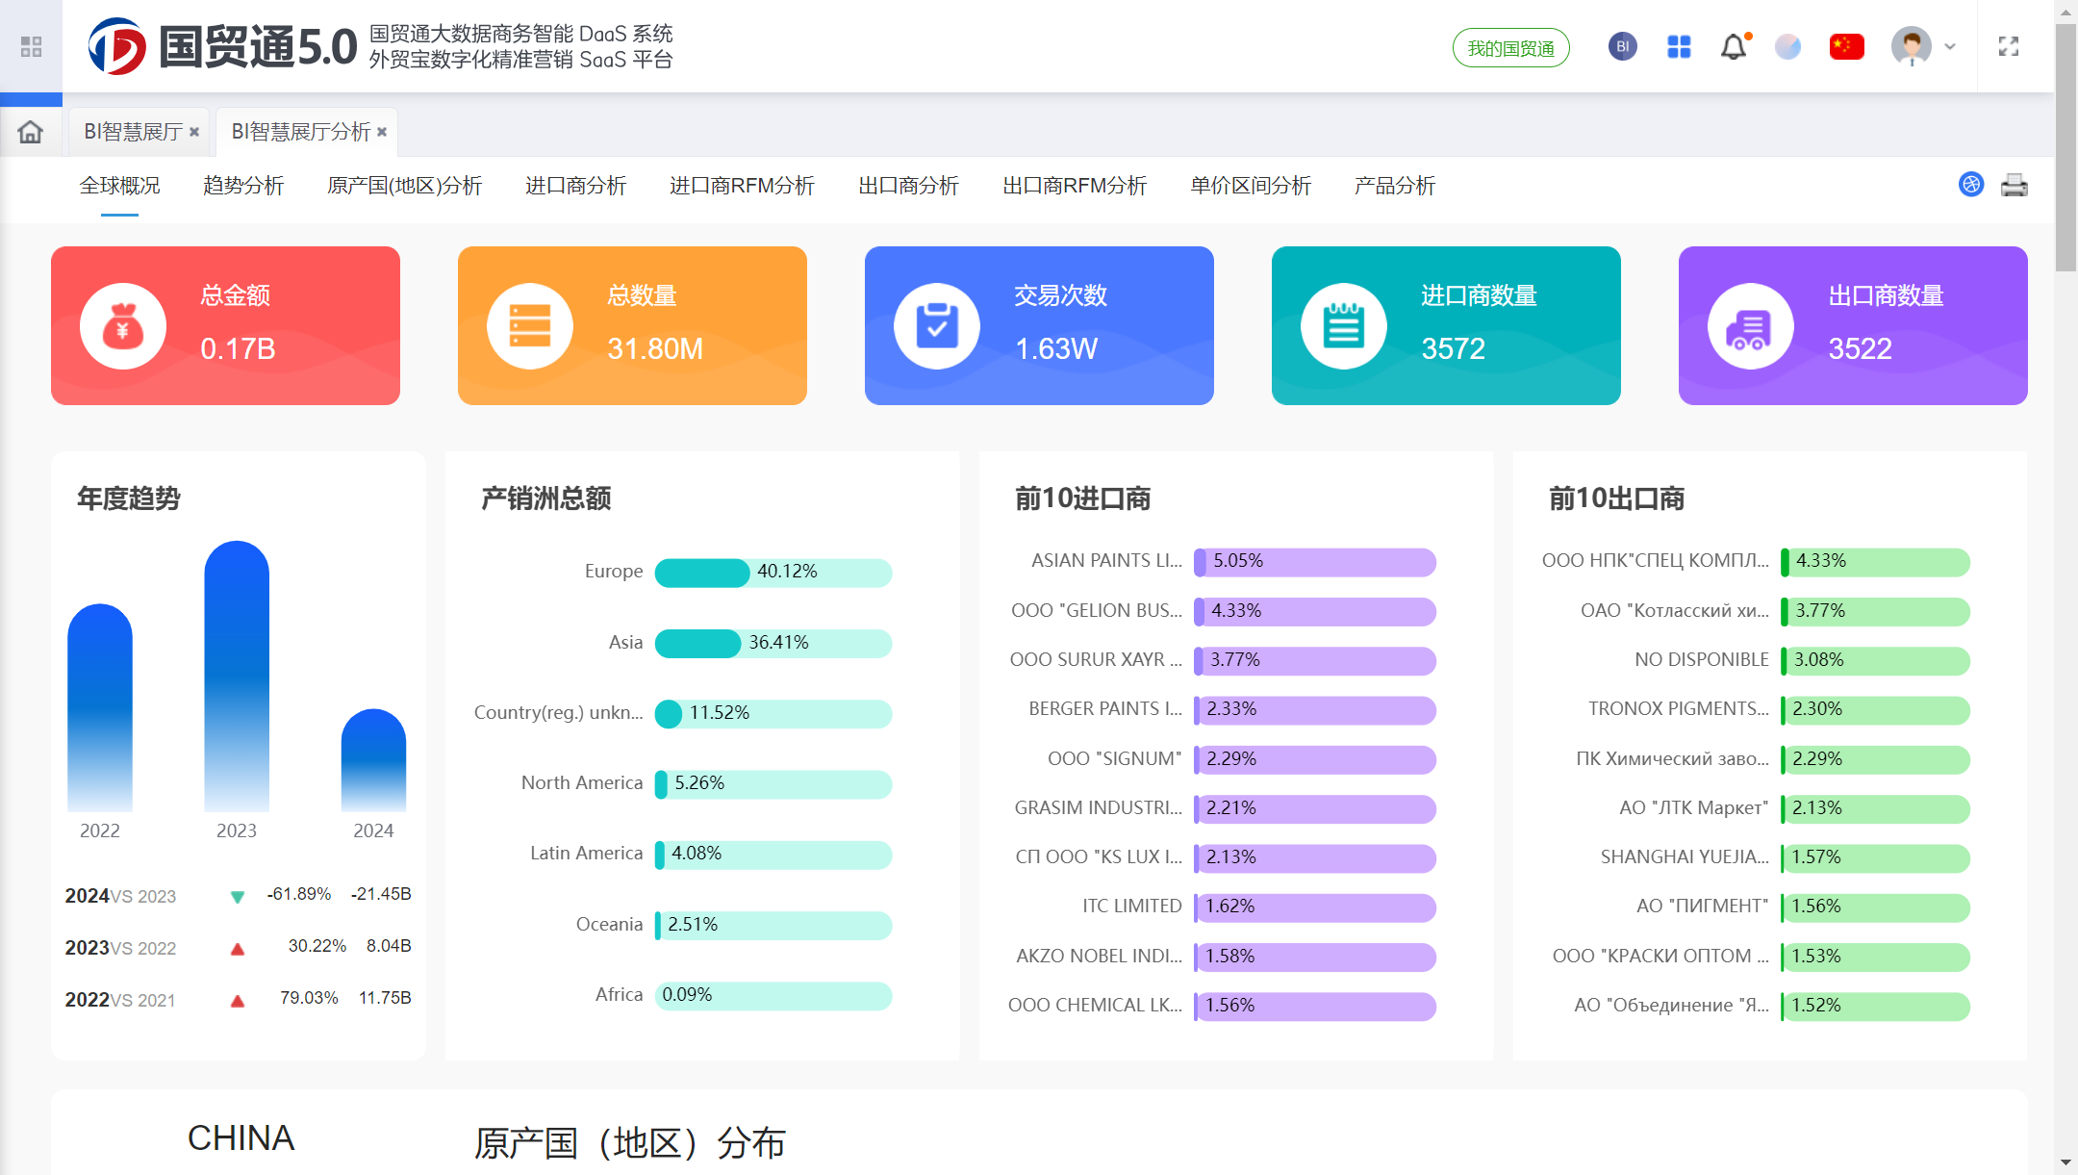Click the printer icon

(2015, 185)
